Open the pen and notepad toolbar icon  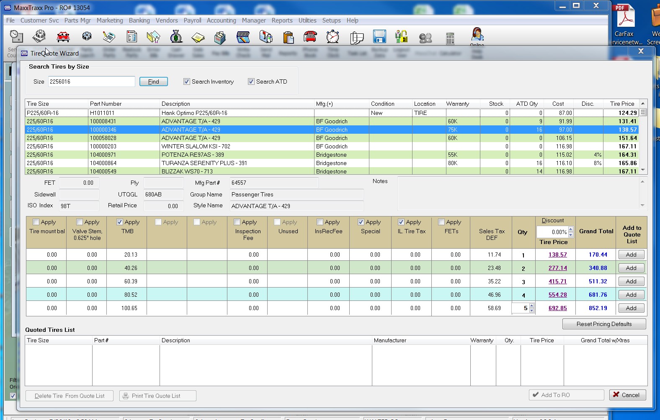coord(109,37)
